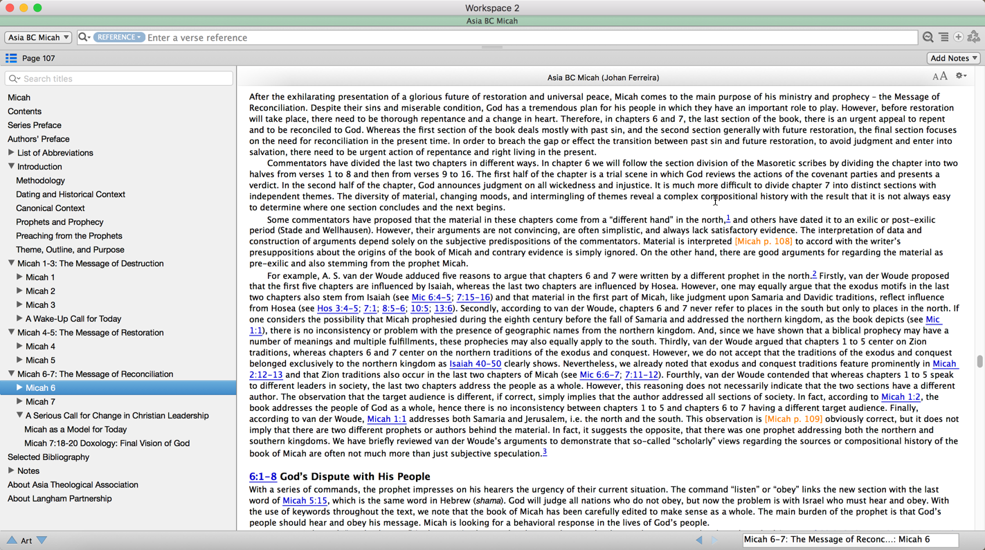Follow the Mic 6:4-5 verse link
This screenshot has height=550, width=985.
431,297
